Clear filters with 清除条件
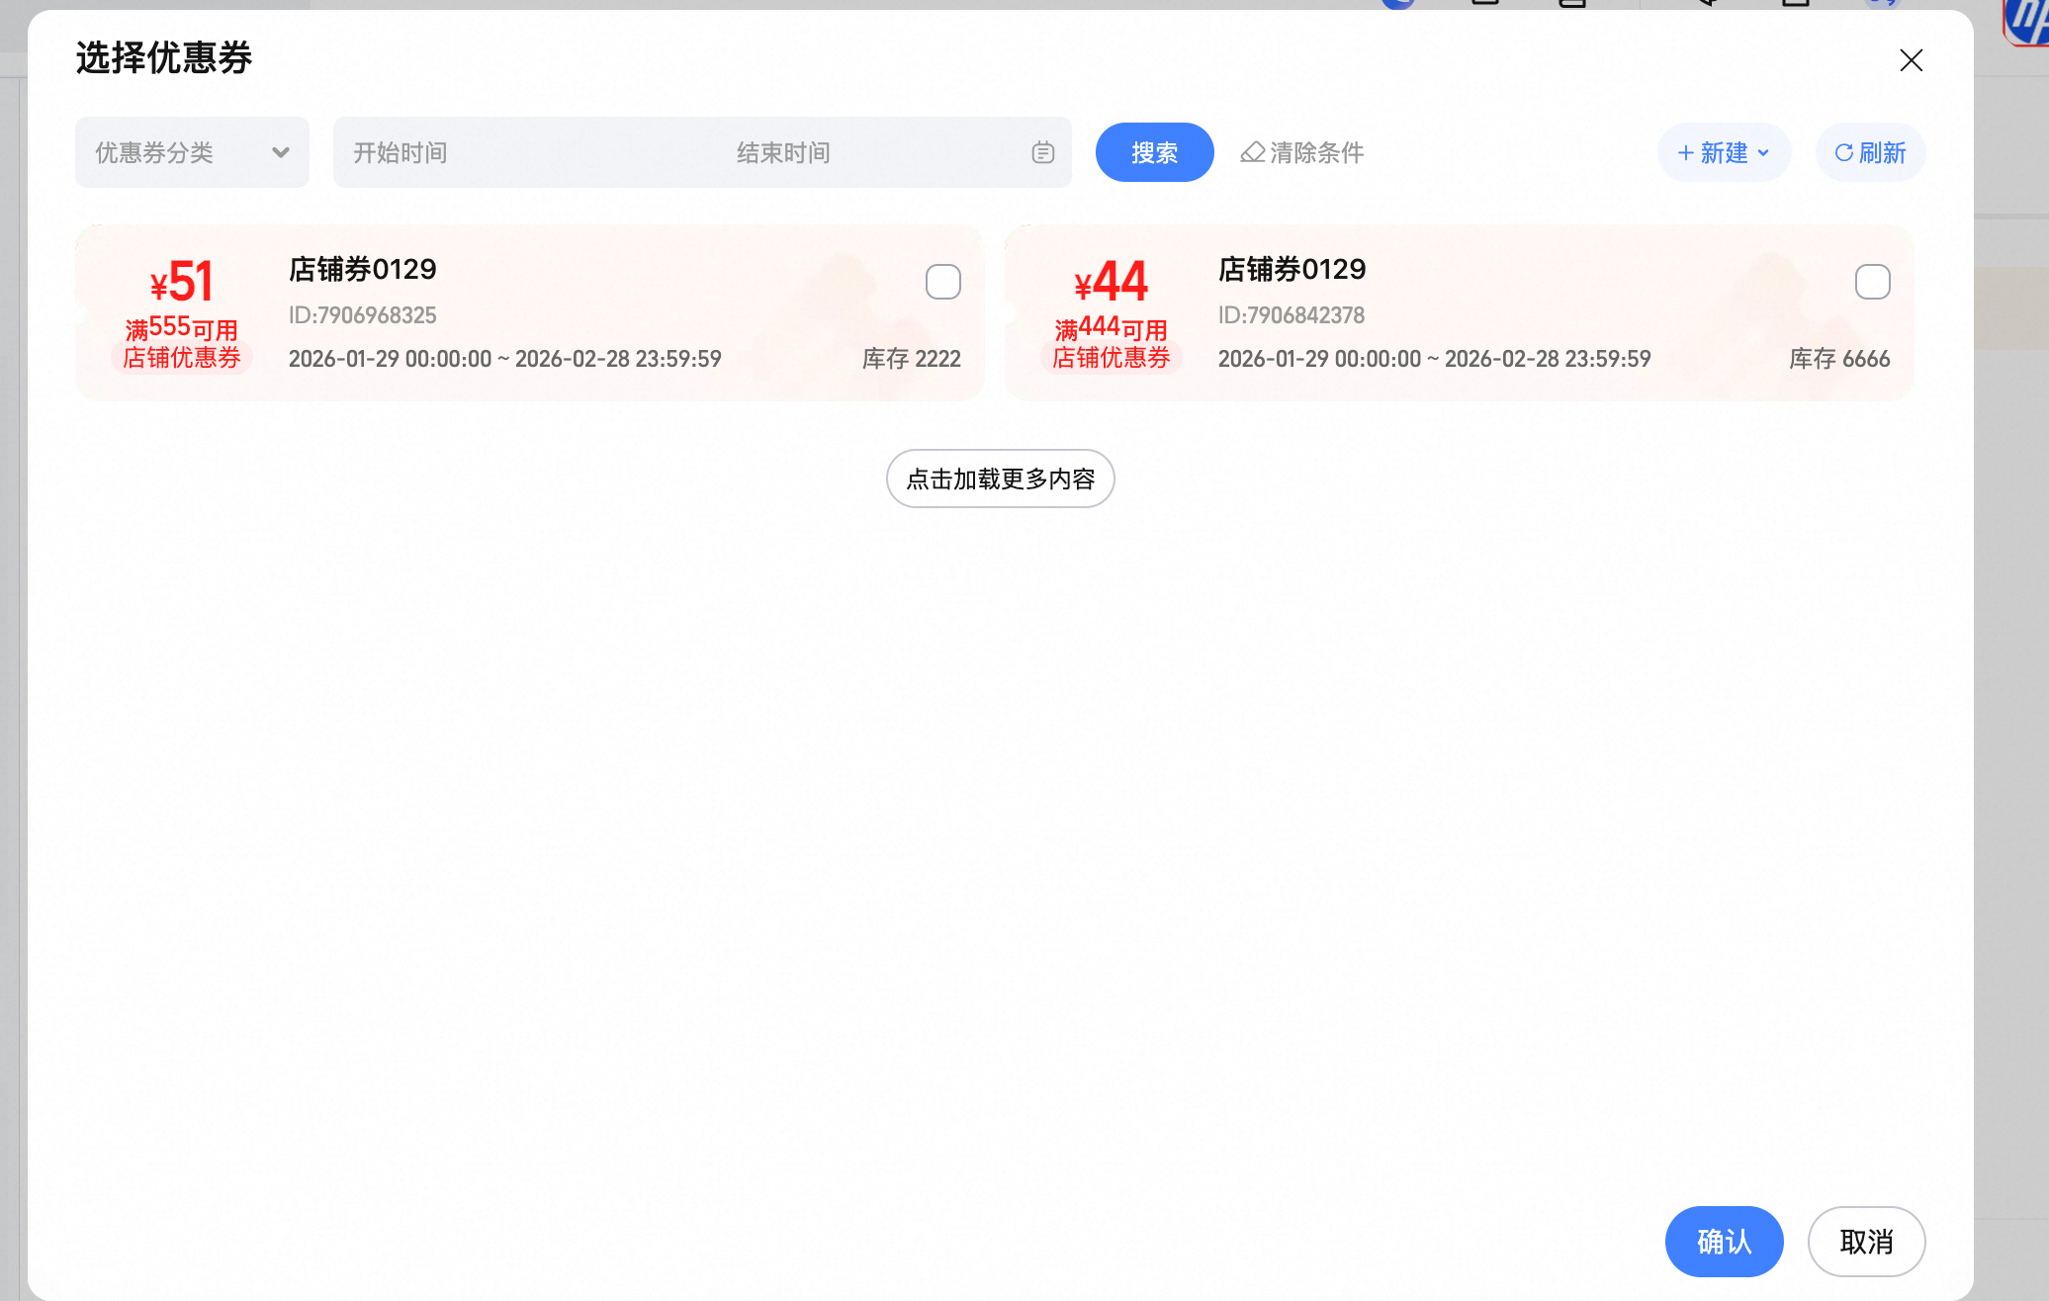 pyautogui.click(x=1302, y=152)
